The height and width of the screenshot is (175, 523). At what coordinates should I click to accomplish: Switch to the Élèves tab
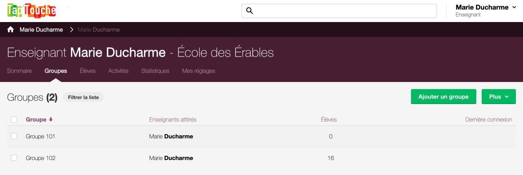point(88,71)
